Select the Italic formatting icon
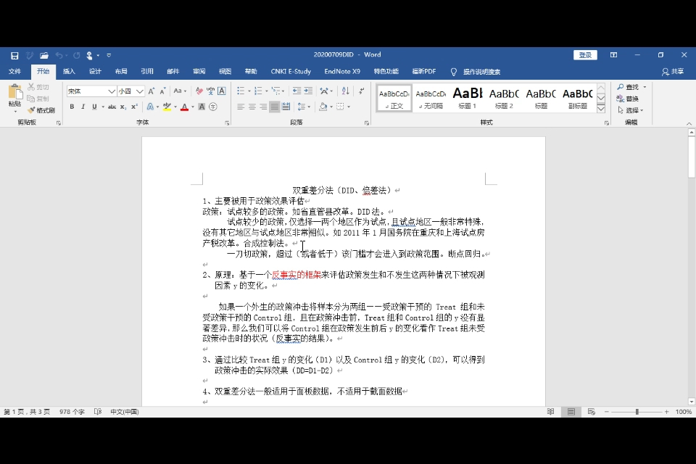Viewport: 696px width, 464px height. pos(83,107)
